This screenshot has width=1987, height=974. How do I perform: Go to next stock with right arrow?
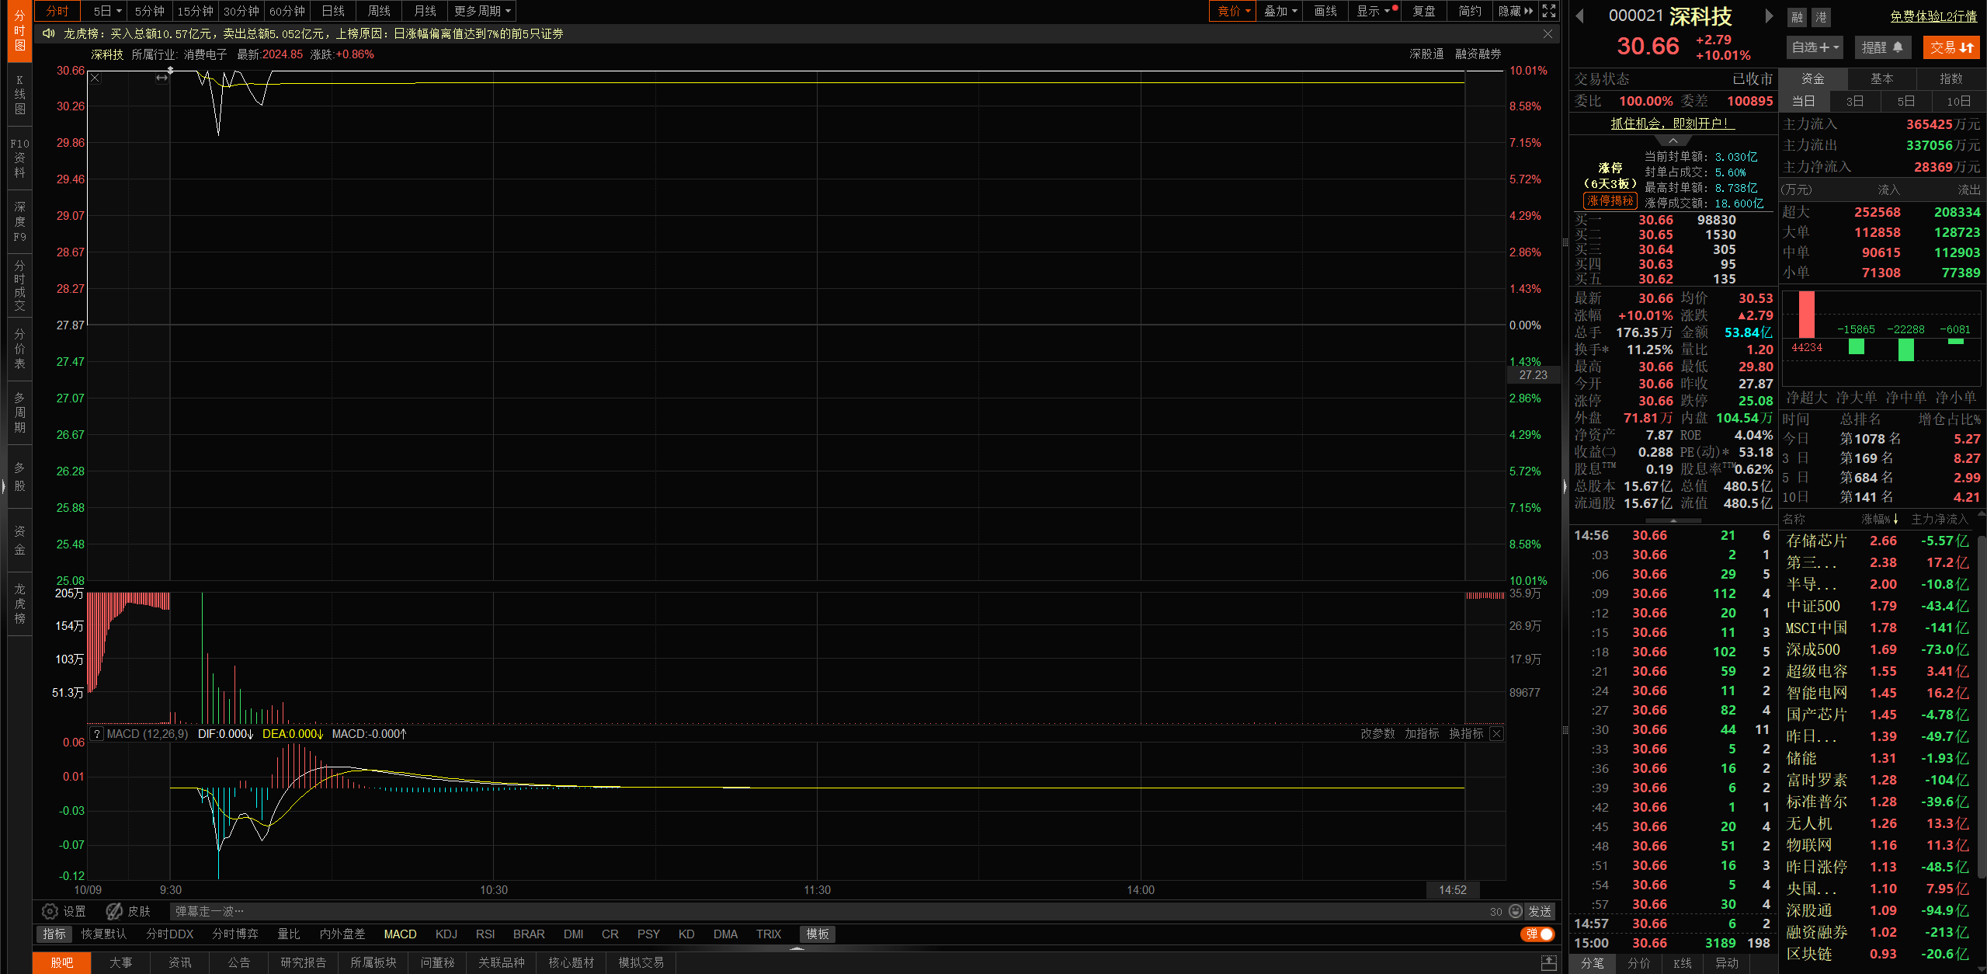1769,16
